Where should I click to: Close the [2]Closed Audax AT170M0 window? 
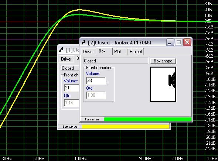(x=187, y=42)
